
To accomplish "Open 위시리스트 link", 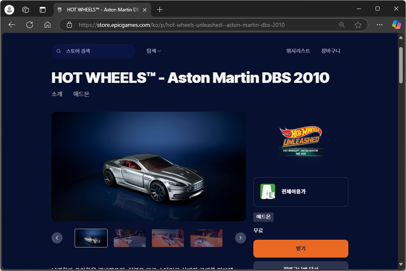I will click(x=298, y=51).
